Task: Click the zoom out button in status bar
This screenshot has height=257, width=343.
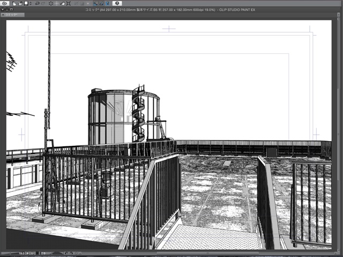Action: pyautogui.click(x=27, y=253)
